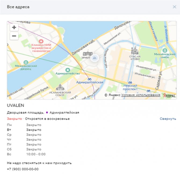This screenshot has width=180, height=177.
Task: Click the phone number +7 (900) 000-00-00
Action: click(23, 169)
